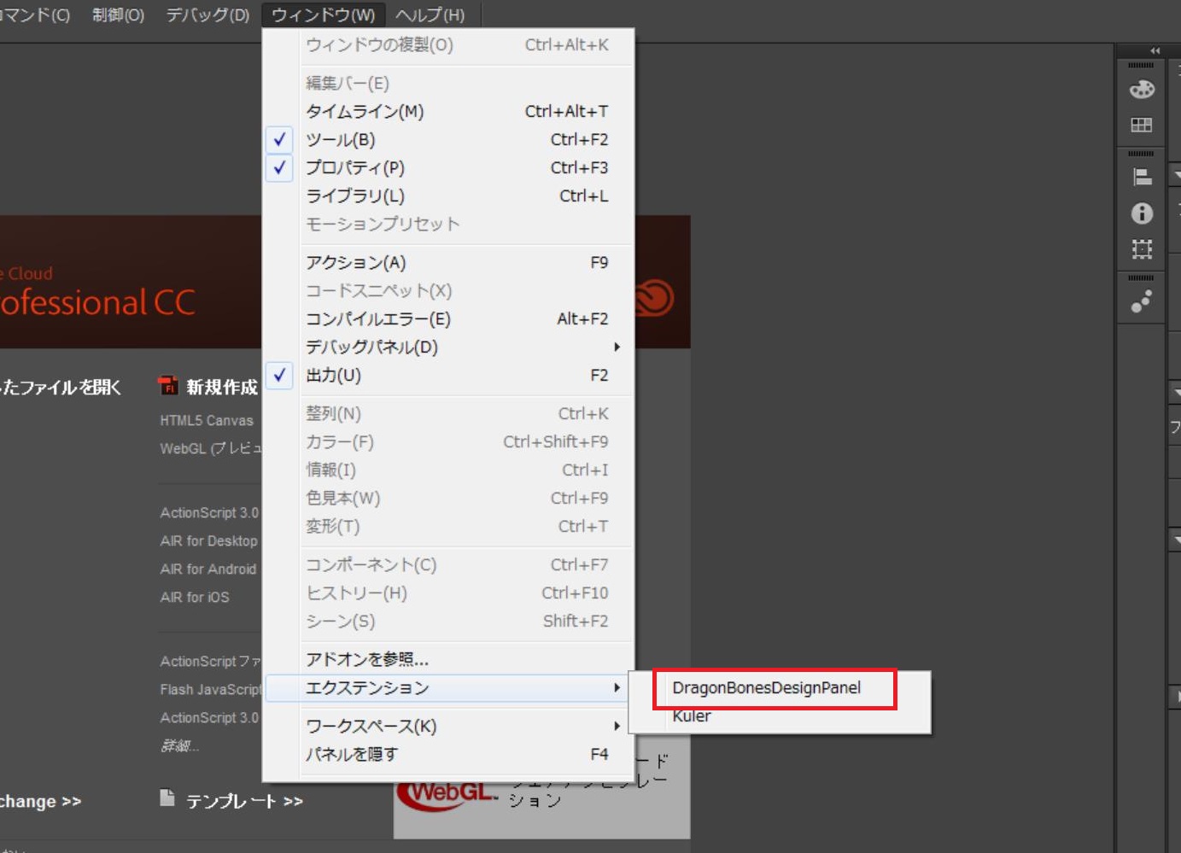1181x853 pixels.
Task: Select アクション(A) menu entry
Action: [449, 262]
